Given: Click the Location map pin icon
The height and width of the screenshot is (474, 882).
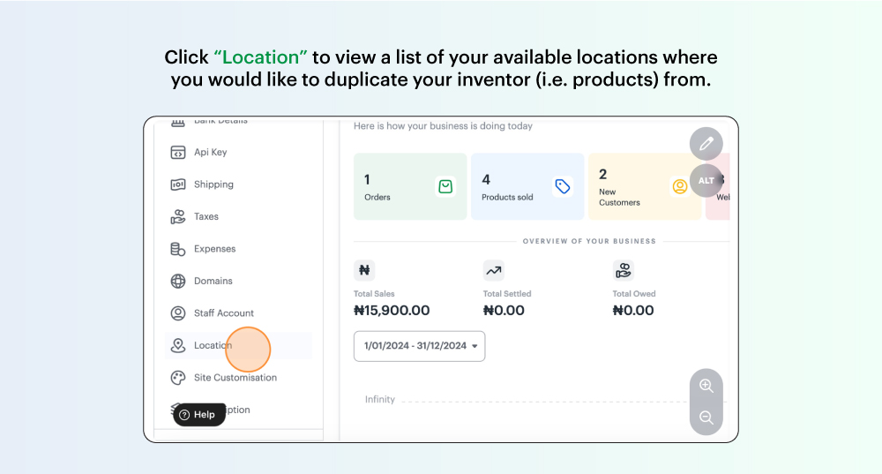Looking at the screenshot, I should click(178, 346).
